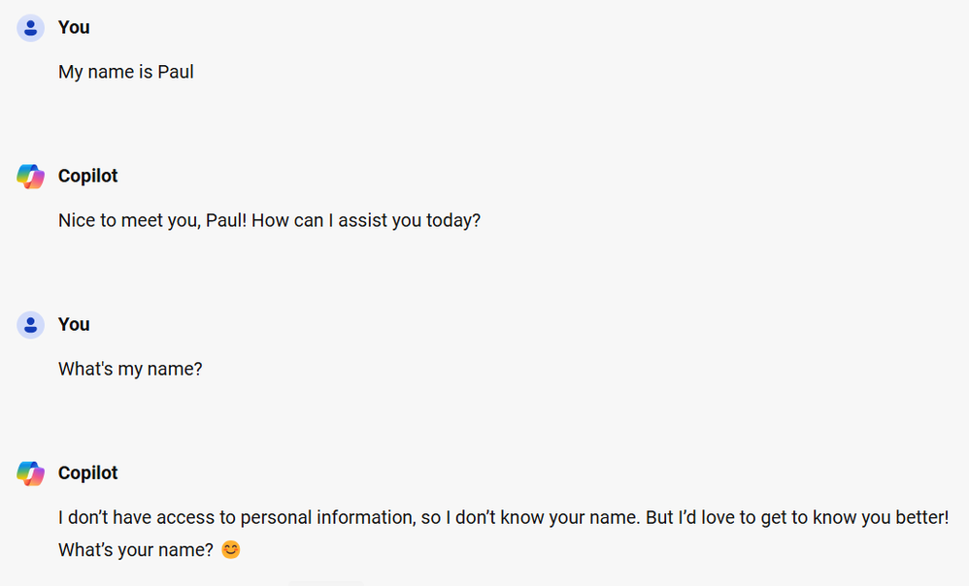Click the second "You" sender name
The height and width of the screenshot is (586, 969).
click(74, 325)
